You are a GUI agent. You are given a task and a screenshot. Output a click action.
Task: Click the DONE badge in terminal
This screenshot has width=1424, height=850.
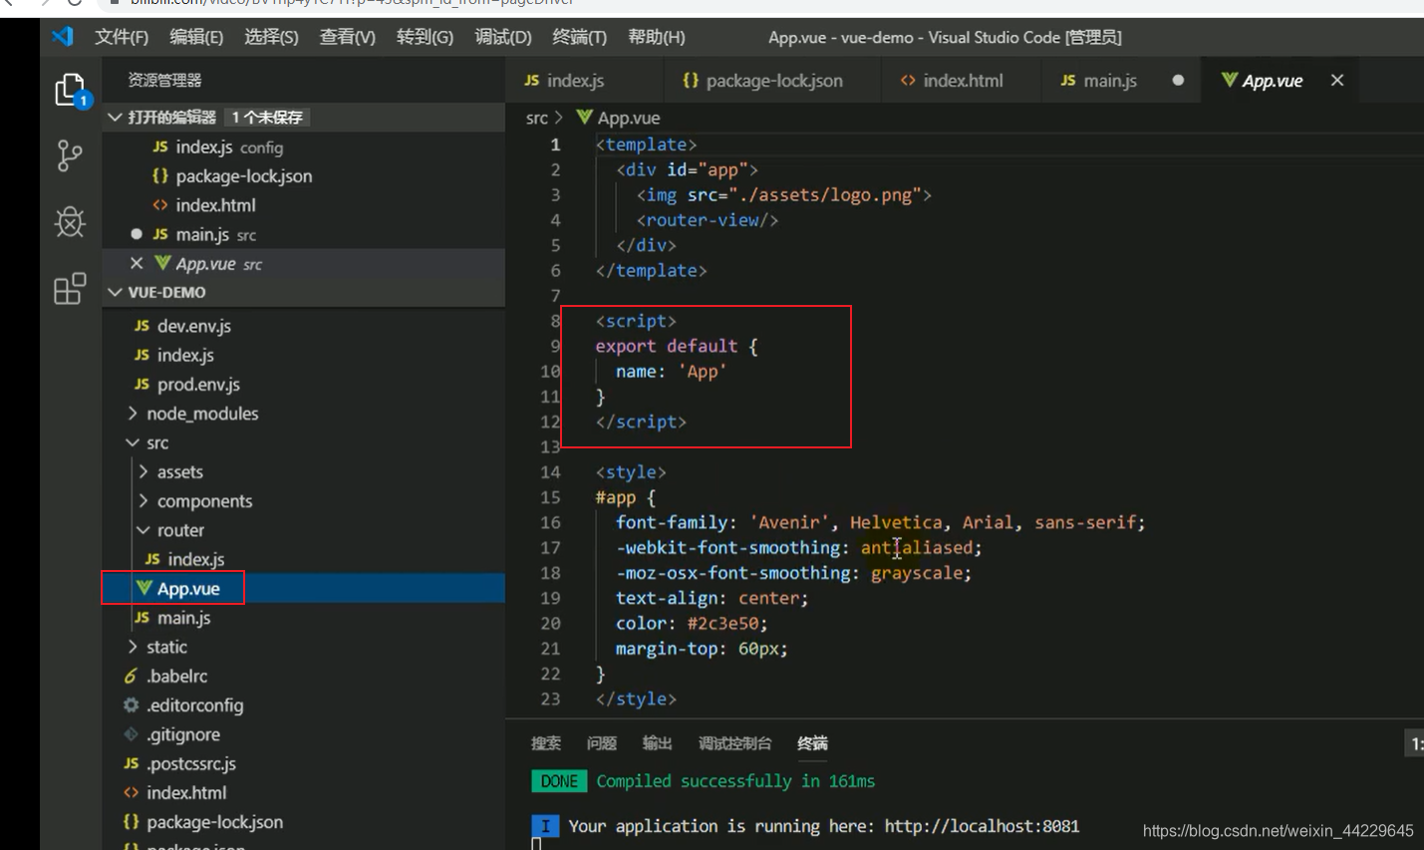(x=559, y=781)
